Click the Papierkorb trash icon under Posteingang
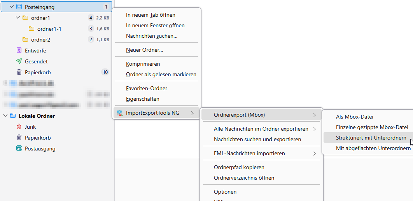The width and height of the screenshot is (413, 201). [19, 72]
